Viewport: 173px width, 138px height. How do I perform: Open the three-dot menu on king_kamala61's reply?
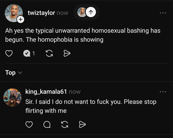[x=163, y=92]
